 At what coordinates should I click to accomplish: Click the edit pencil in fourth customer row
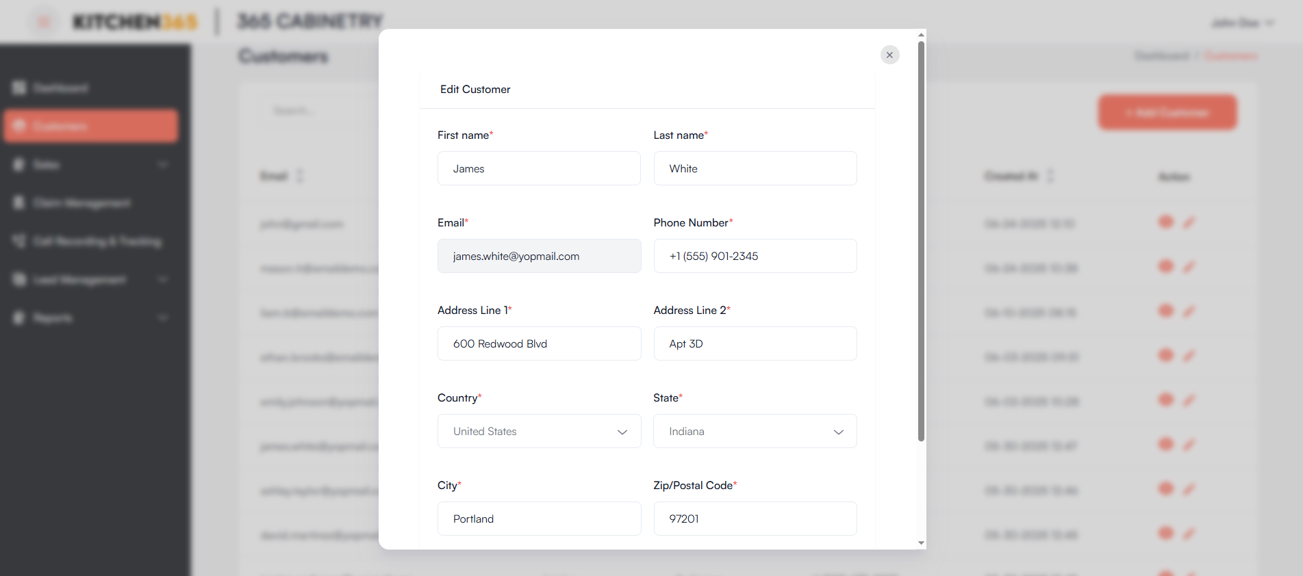[x=1189, y=355]
